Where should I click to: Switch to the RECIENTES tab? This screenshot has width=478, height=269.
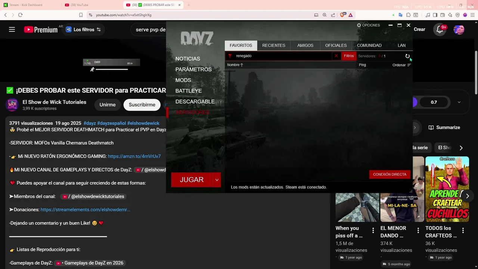click(274, 45)
